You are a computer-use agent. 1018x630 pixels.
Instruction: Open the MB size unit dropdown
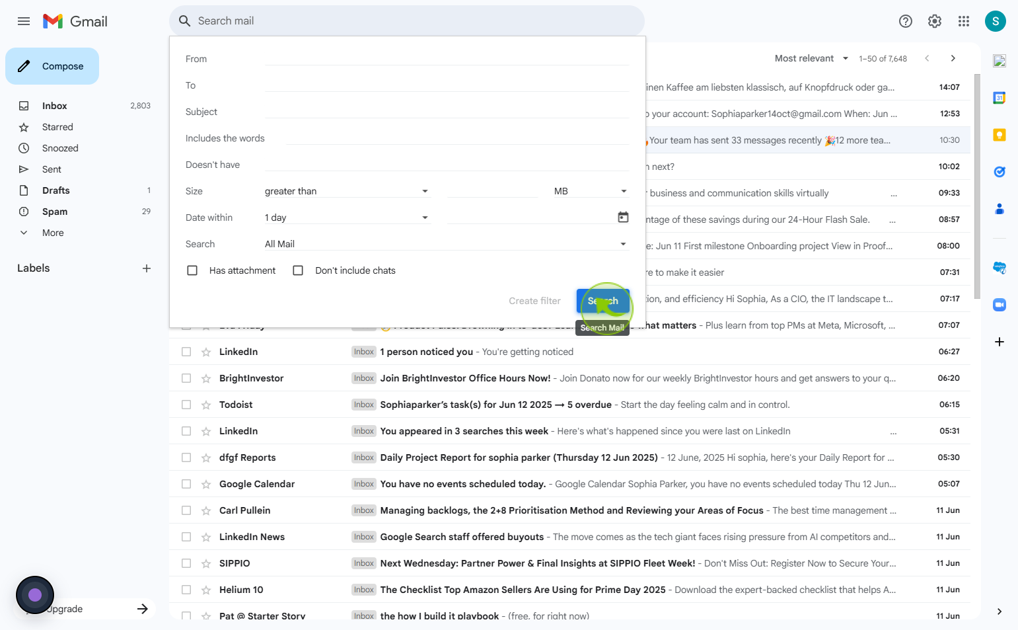(x=591, y=191)
